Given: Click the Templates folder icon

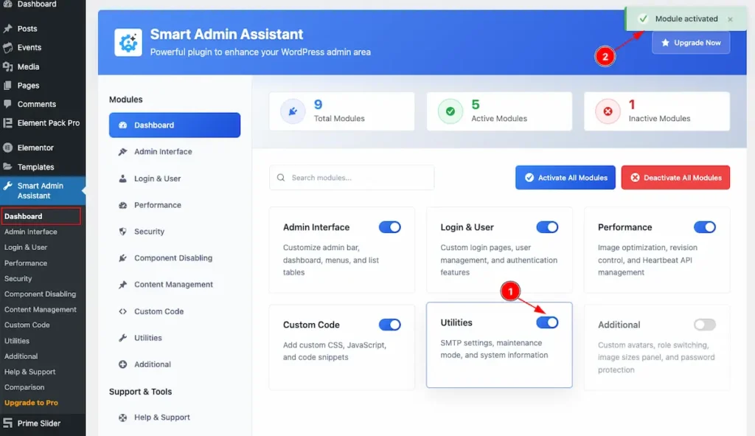Looking at the screenshot, I should click(7, 167).
